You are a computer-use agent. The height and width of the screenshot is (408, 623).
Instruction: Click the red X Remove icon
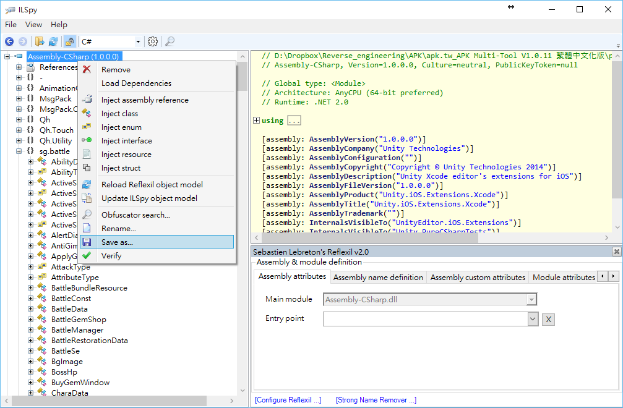pyautogui.click(x=87, y=69)
